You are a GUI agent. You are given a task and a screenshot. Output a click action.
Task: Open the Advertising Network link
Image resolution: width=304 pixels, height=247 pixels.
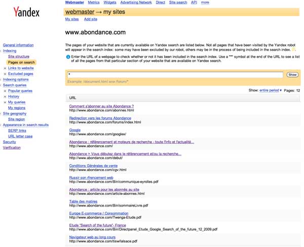[136, 3]
